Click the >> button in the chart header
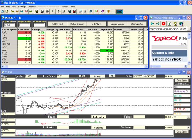Screen dimensions: 192x139 (112, 76)
